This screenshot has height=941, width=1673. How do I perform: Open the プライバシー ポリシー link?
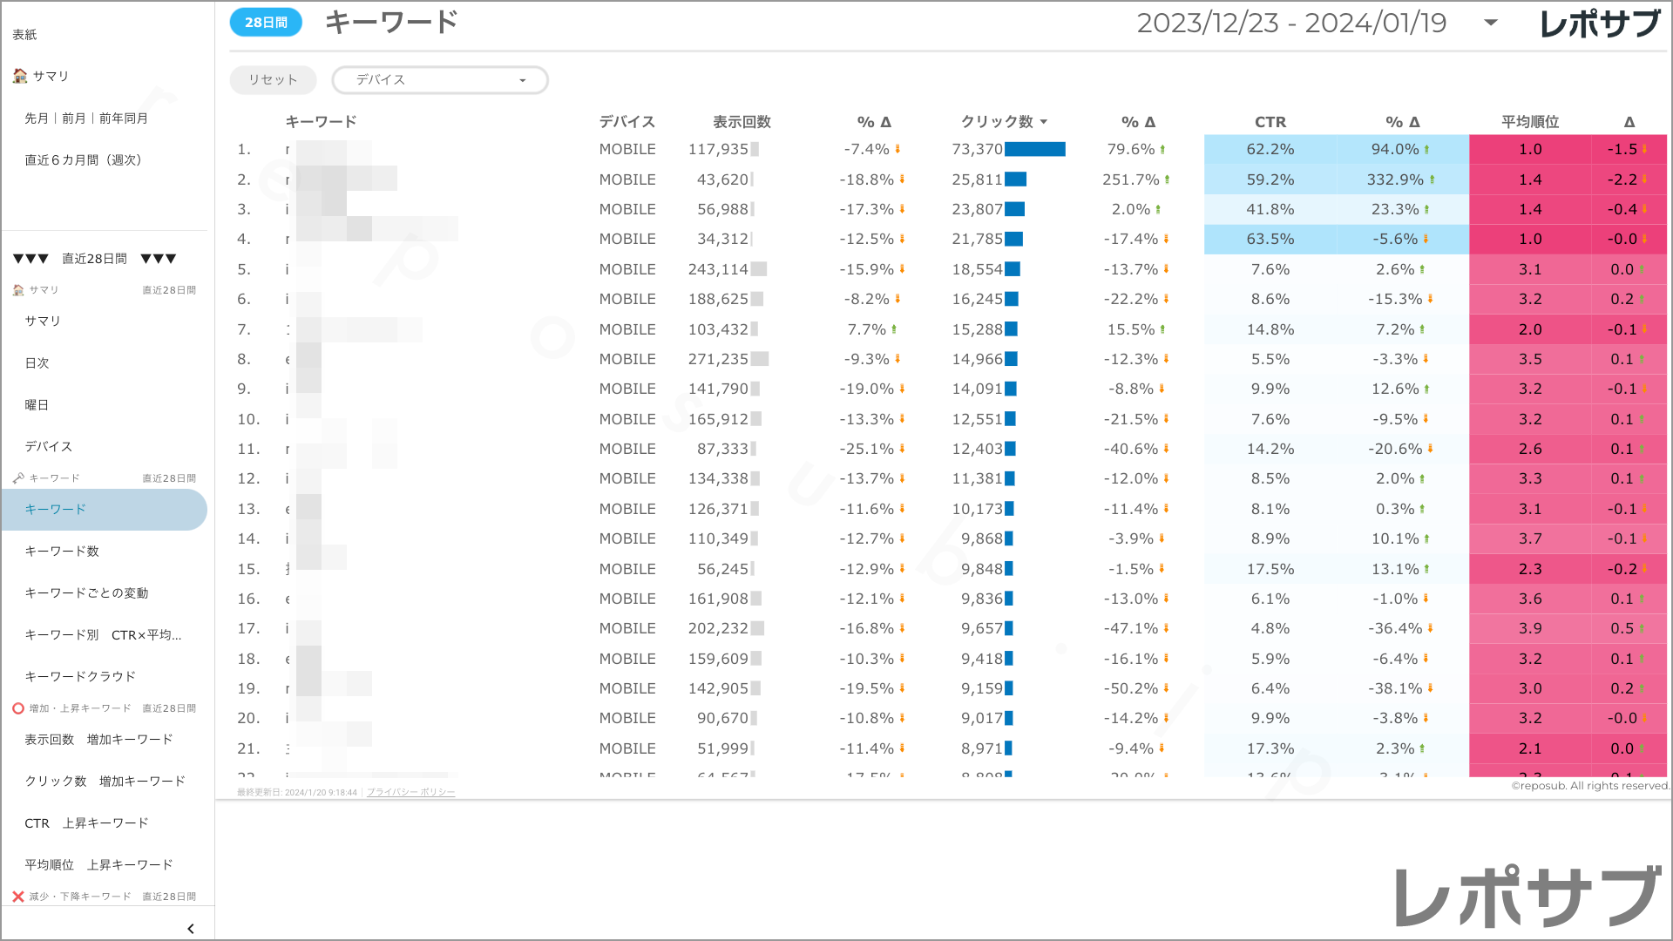(x=410, y=792)
